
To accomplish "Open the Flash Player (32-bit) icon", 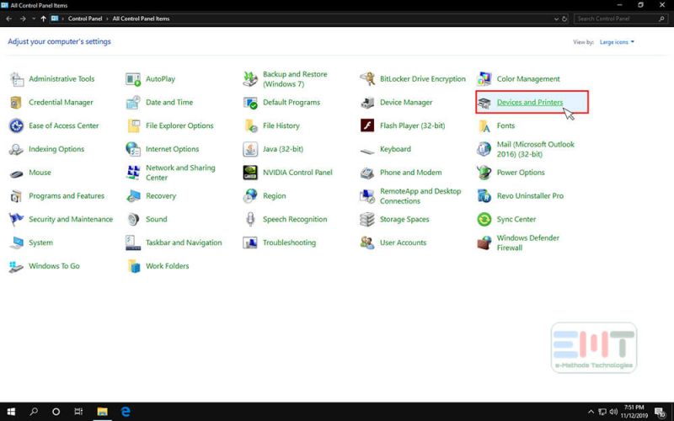I will coord(367,126).
